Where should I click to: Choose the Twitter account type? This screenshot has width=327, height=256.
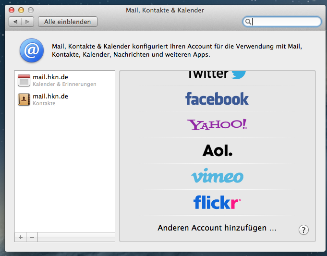[x=217, y=74]
